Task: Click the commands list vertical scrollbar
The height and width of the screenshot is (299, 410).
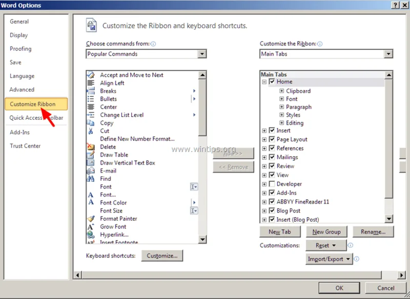Action: pyautogui.click(x=202, y=154)
